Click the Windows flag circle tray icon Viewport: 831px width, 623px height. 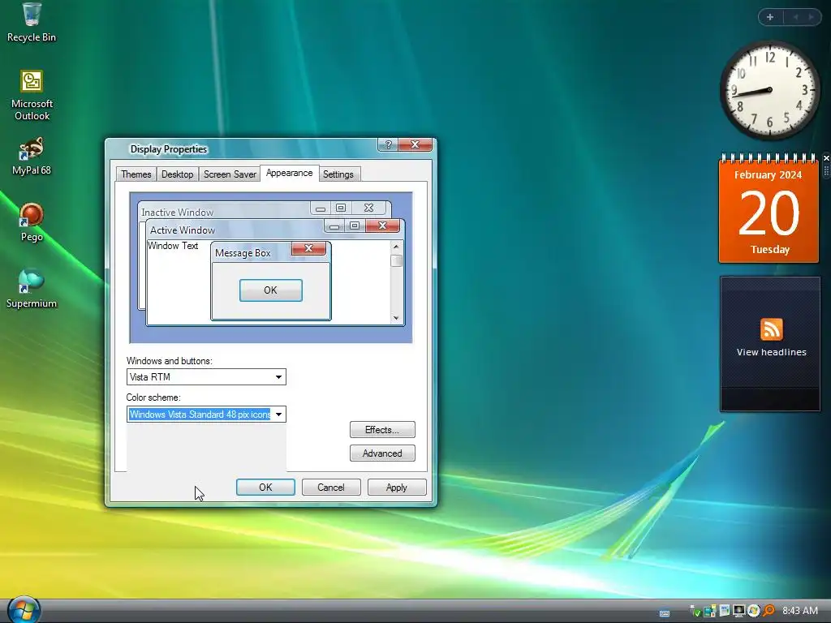[753, 611]
